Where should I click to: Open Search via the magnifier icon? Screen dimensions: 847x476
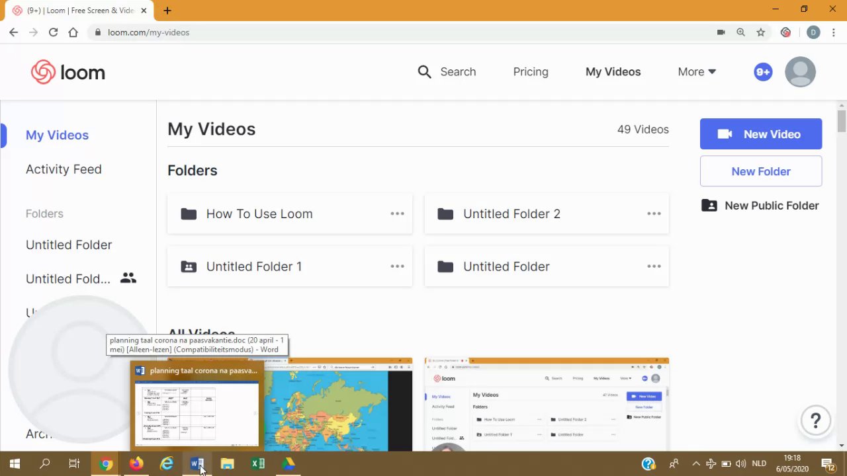424,72
